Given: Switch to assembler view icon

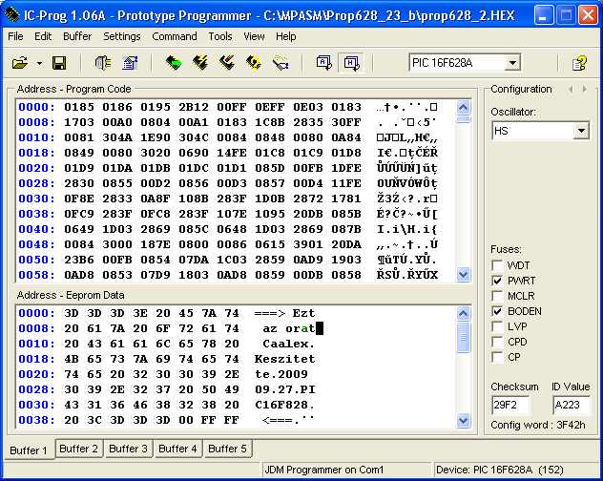Looking at the screenshot, I should (324, 62).
